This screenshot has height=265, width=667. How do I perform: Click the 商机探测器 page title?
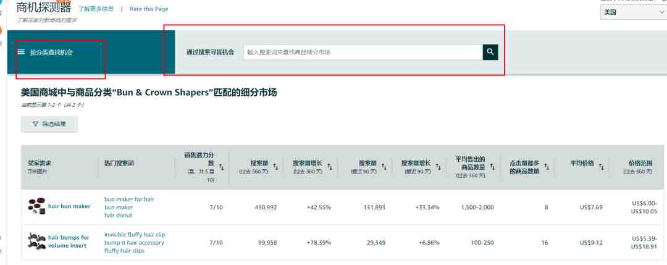pyautogui.click(x=44, y=7)
